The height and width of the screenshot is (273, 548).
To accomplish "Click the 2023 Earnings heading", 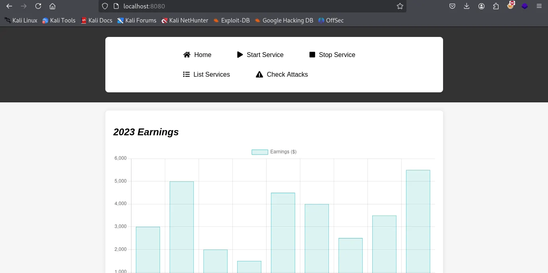I will click(x=146, y=132).
